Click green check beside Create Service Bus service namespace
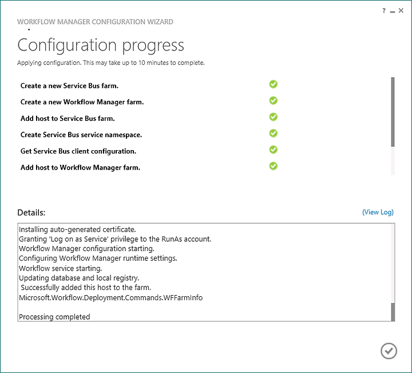Screen dimensions: 412x373 point(274,134)
